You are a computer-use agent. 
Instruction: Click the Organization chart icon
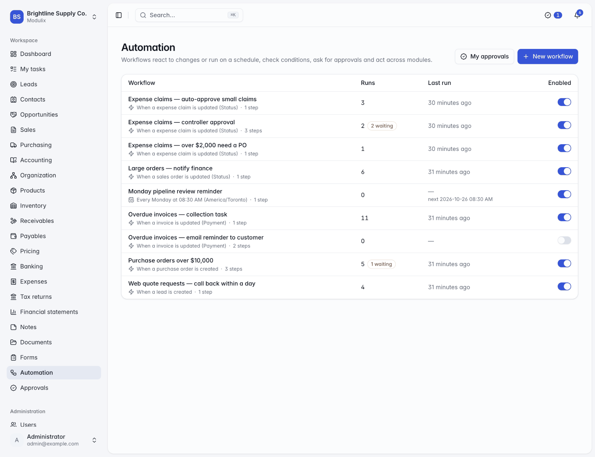(x=13, y=175)
